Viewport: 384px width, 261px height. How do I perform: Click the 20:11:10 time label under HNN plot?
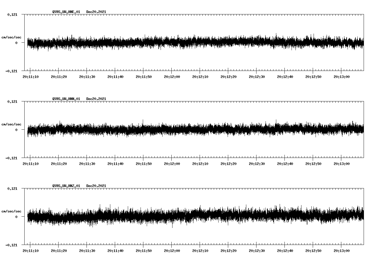31,164
